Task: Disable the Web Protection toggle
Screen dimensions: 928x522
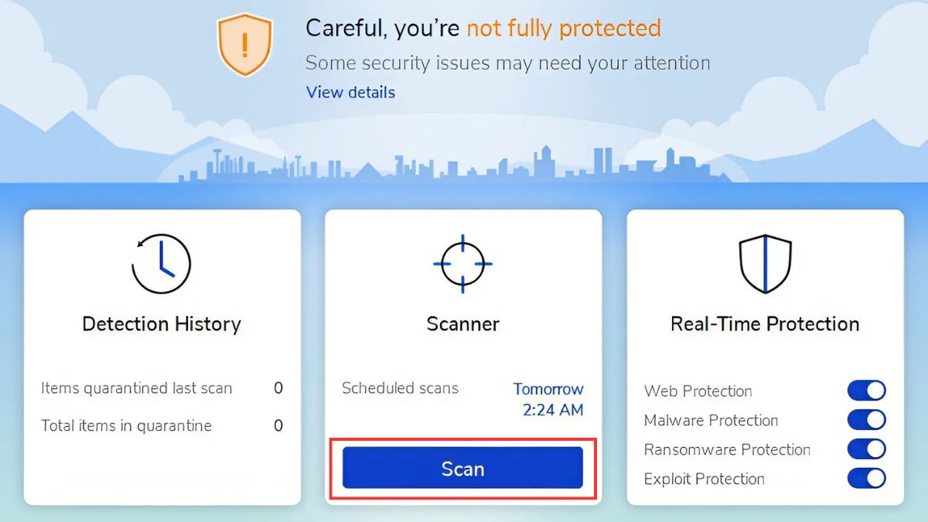Action: point(866,391)
